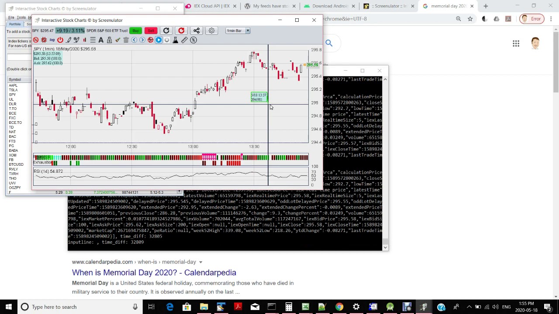This screenshot has height=314, width=559.
Task: Select the pencil drawing tool
Action: click(69, 40)
